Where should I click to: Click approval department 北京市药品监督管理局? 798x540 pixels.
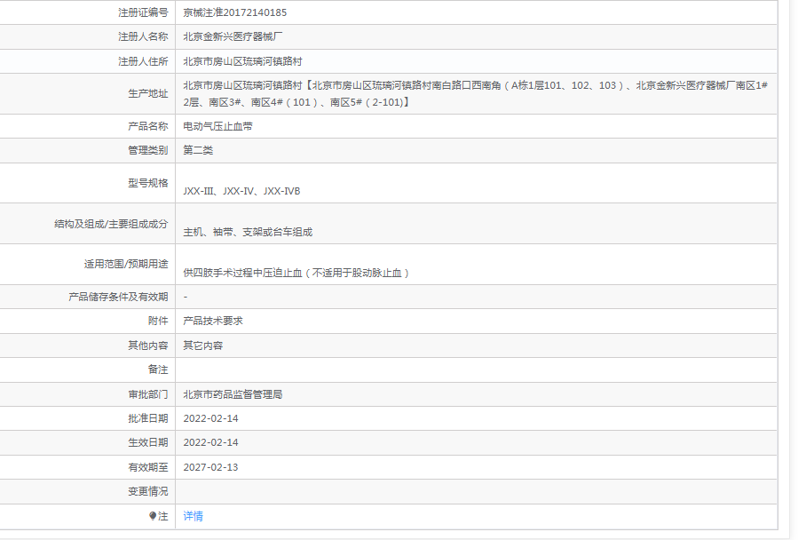click(x=233, y=394)
